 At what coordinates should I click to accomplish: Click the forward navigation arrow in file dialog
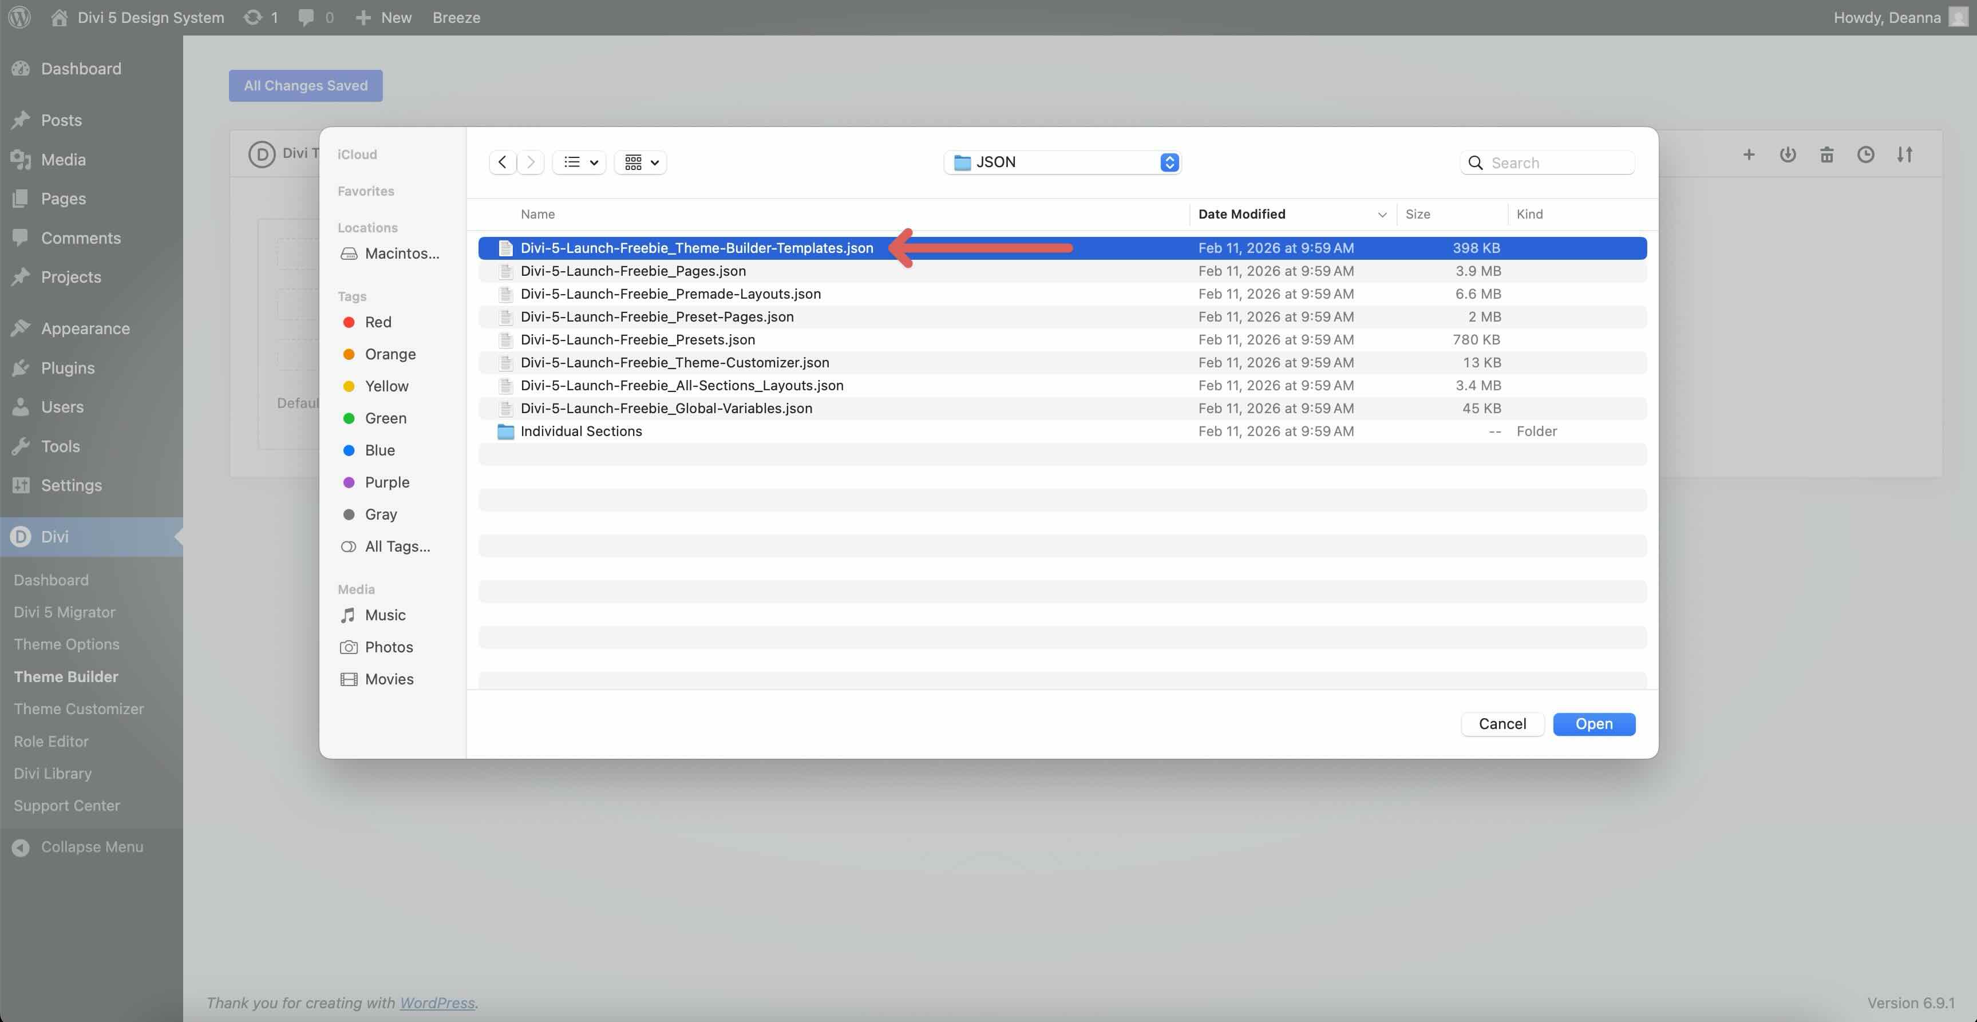point(531,162)
